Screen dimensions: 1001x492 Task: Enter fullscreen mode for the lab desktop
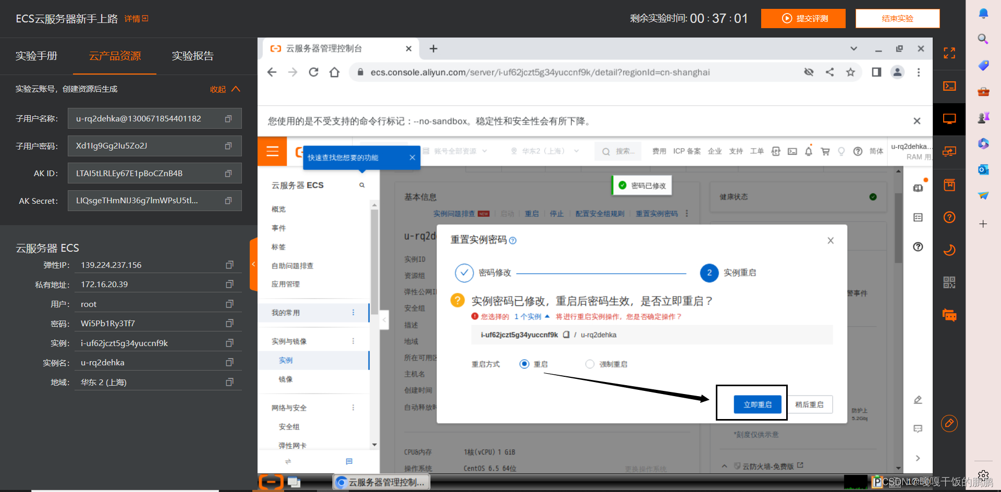click(x=949, y=53)
